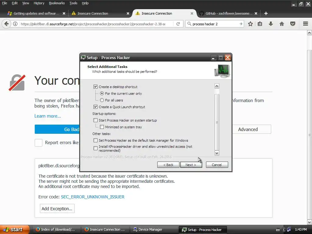
Task: Click SEC_ERROR_UNKNOWN_ISSUER error code link
Action: point(93,197)
